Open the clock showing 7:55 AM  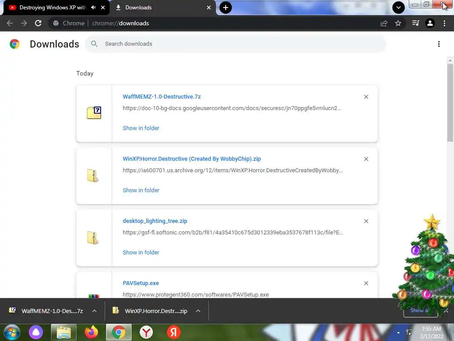(x=431, y=333)
